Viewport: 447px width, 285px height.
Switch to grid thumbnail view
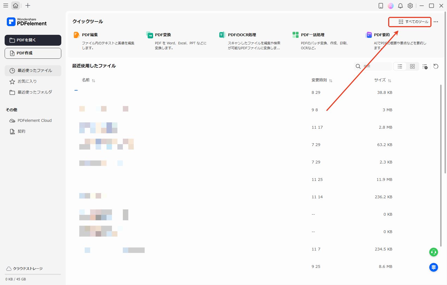[412, 66]
